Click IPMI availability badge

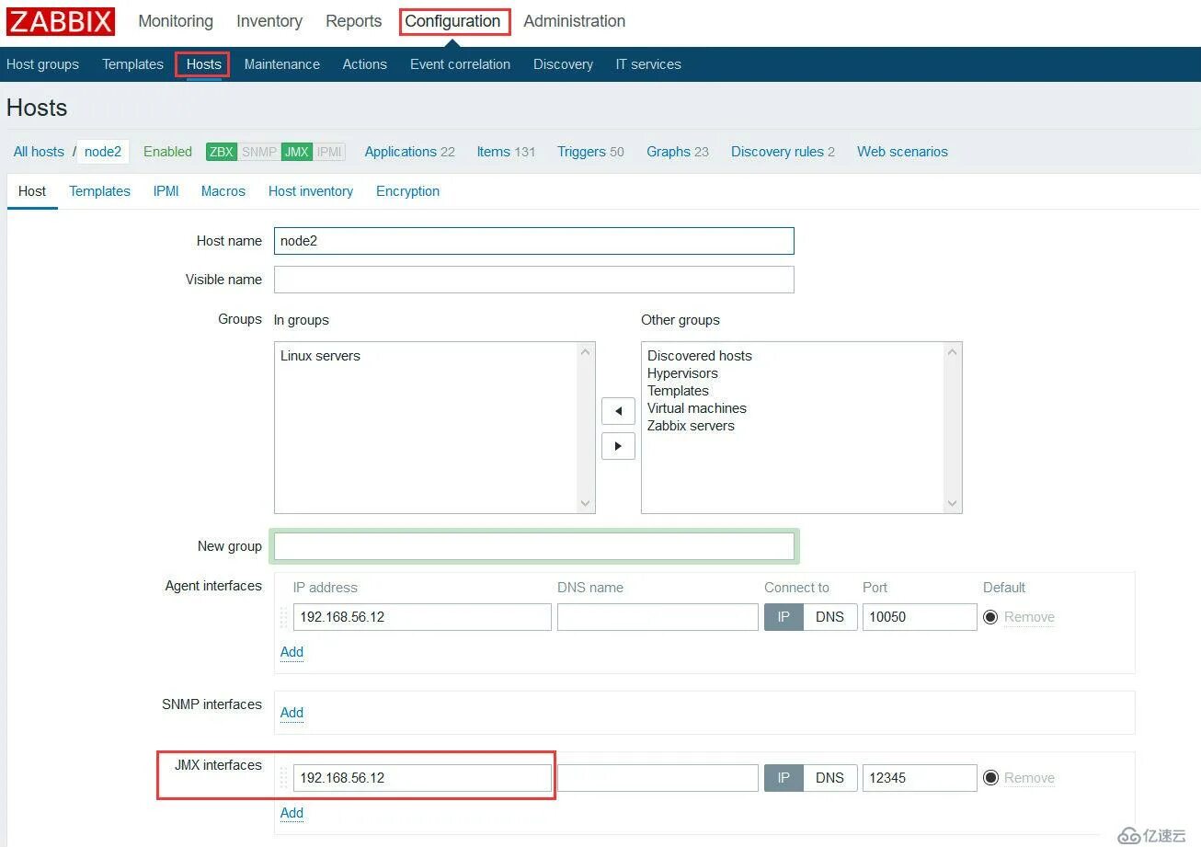[329, 152]
